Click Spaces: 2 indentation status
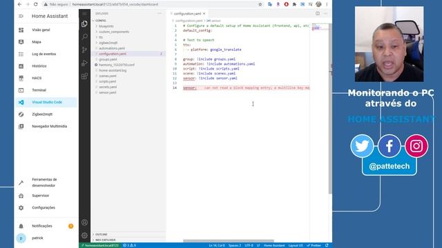Viewport: 442px width, 248px height. 235,245
